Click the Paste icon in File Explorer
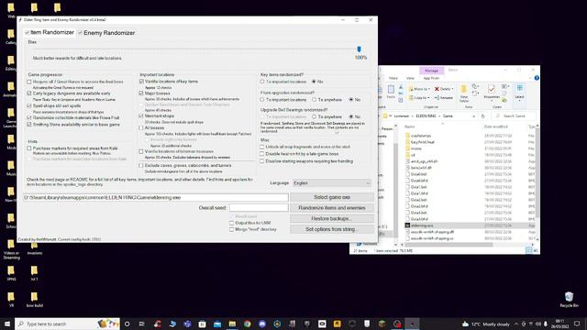This screenshot has width=587, height=330. click(391, 92)
